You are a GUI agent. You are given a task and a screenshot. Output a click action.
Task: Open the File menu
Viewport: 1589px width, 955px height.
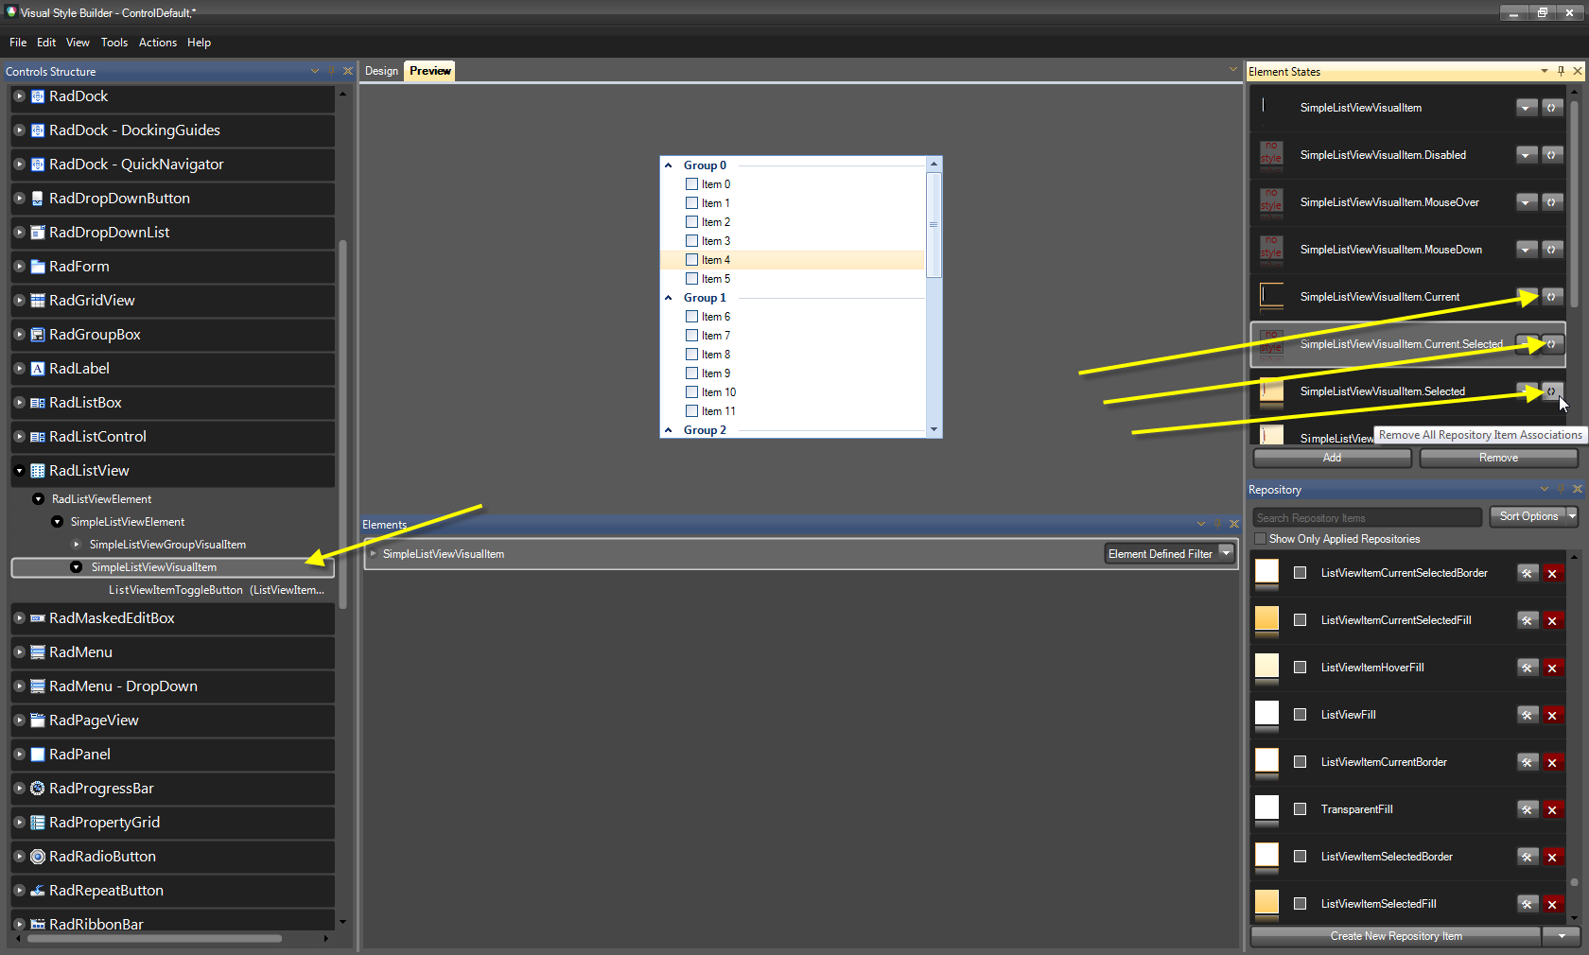point(18,43)
